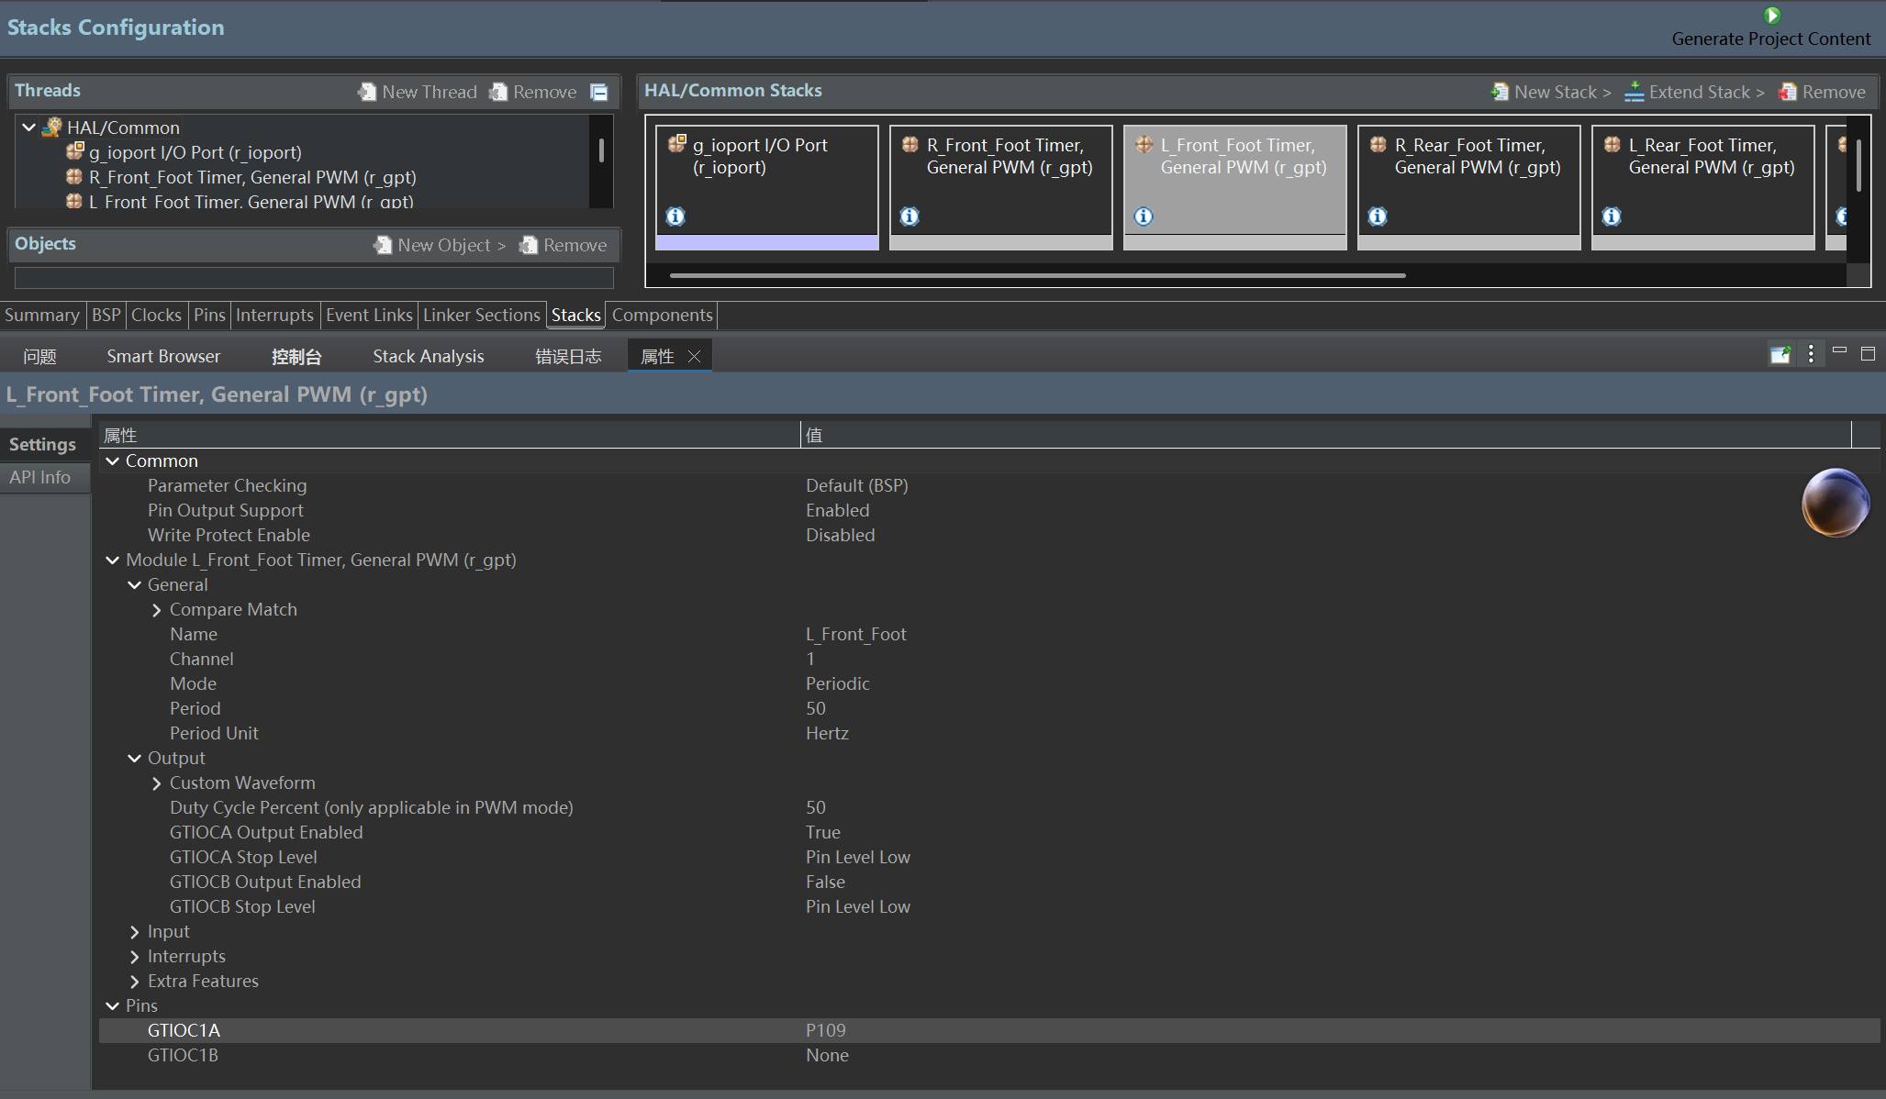This screenshot has height=1099, width=1886.
Task: Click the green Generate Project Content icon
Action: click(1772, 16)
